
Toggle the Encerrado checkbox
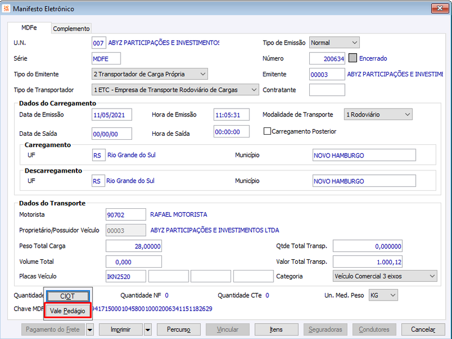click(352, 58)
